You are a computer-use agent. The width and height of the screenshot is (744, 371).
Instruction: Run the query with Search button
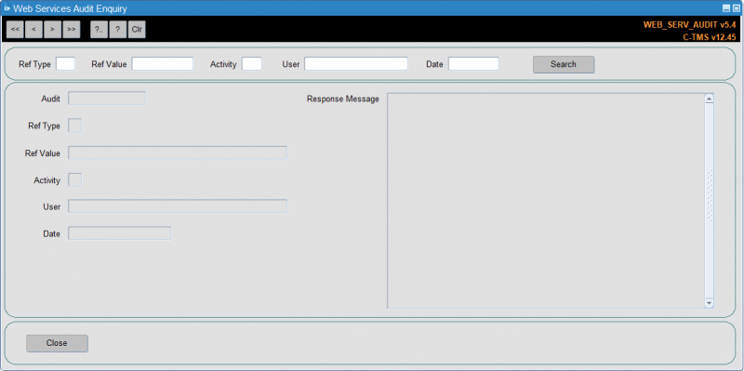pos(564,64)
